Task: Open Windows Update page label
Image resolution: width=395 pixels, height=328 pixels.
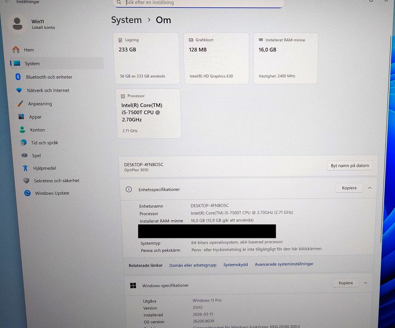Action: coord(52,193)
